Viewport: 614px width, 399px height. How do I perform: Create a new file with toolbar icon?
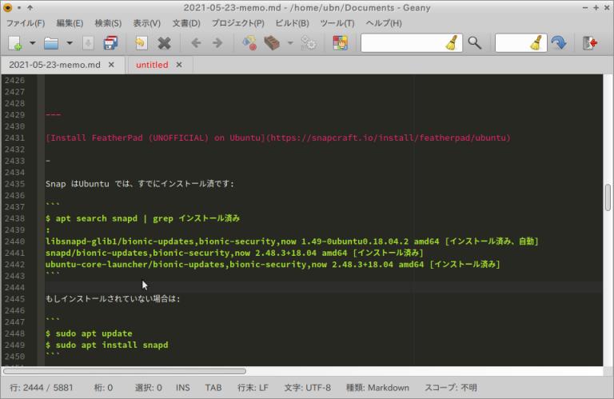(15, 43)
